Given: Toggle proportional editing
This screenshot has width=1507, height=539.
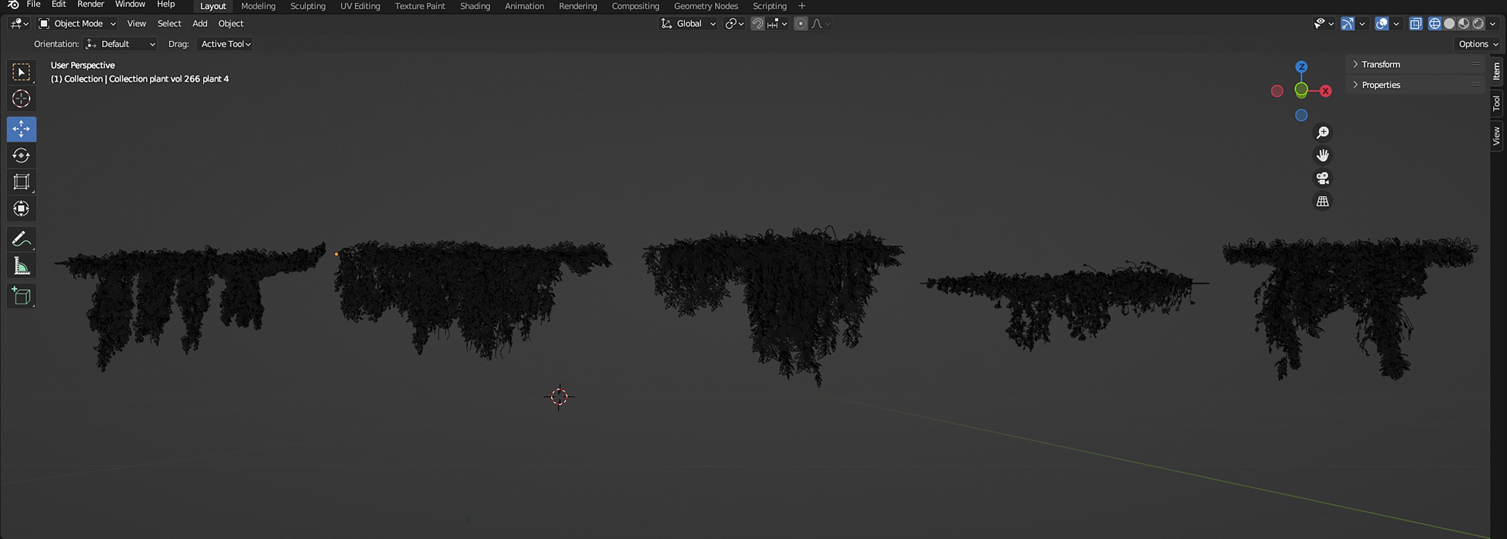Looking at the screenshot, I should click(801, 23).
